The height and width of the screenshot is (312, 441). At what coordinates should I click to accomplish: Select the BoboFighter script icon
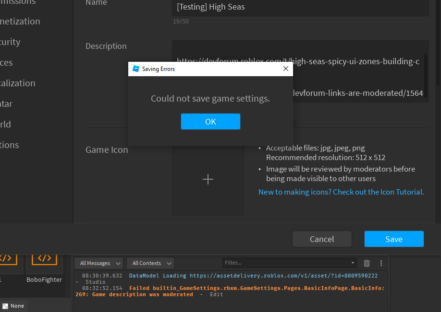(44, 259)
